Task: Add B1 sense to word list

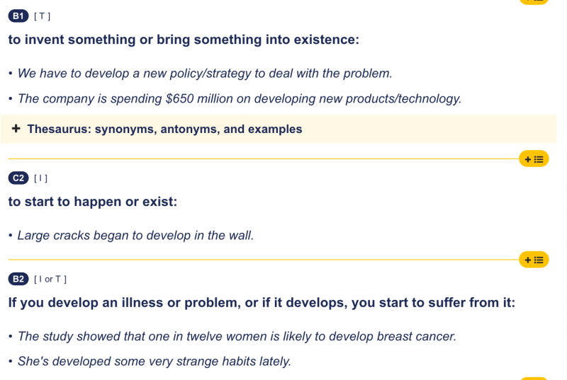Action: [x=534, y=159]
